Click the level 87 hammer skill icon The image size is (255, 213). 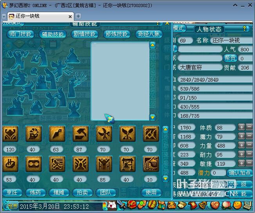tap(81, 134)
